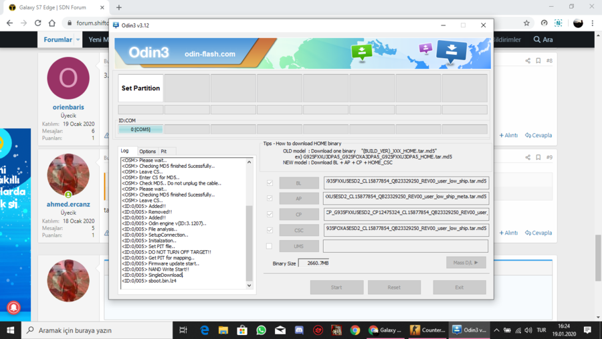Click Alıntı on post #9
This screenshot has height=339, width=602.
pos(508,233)
